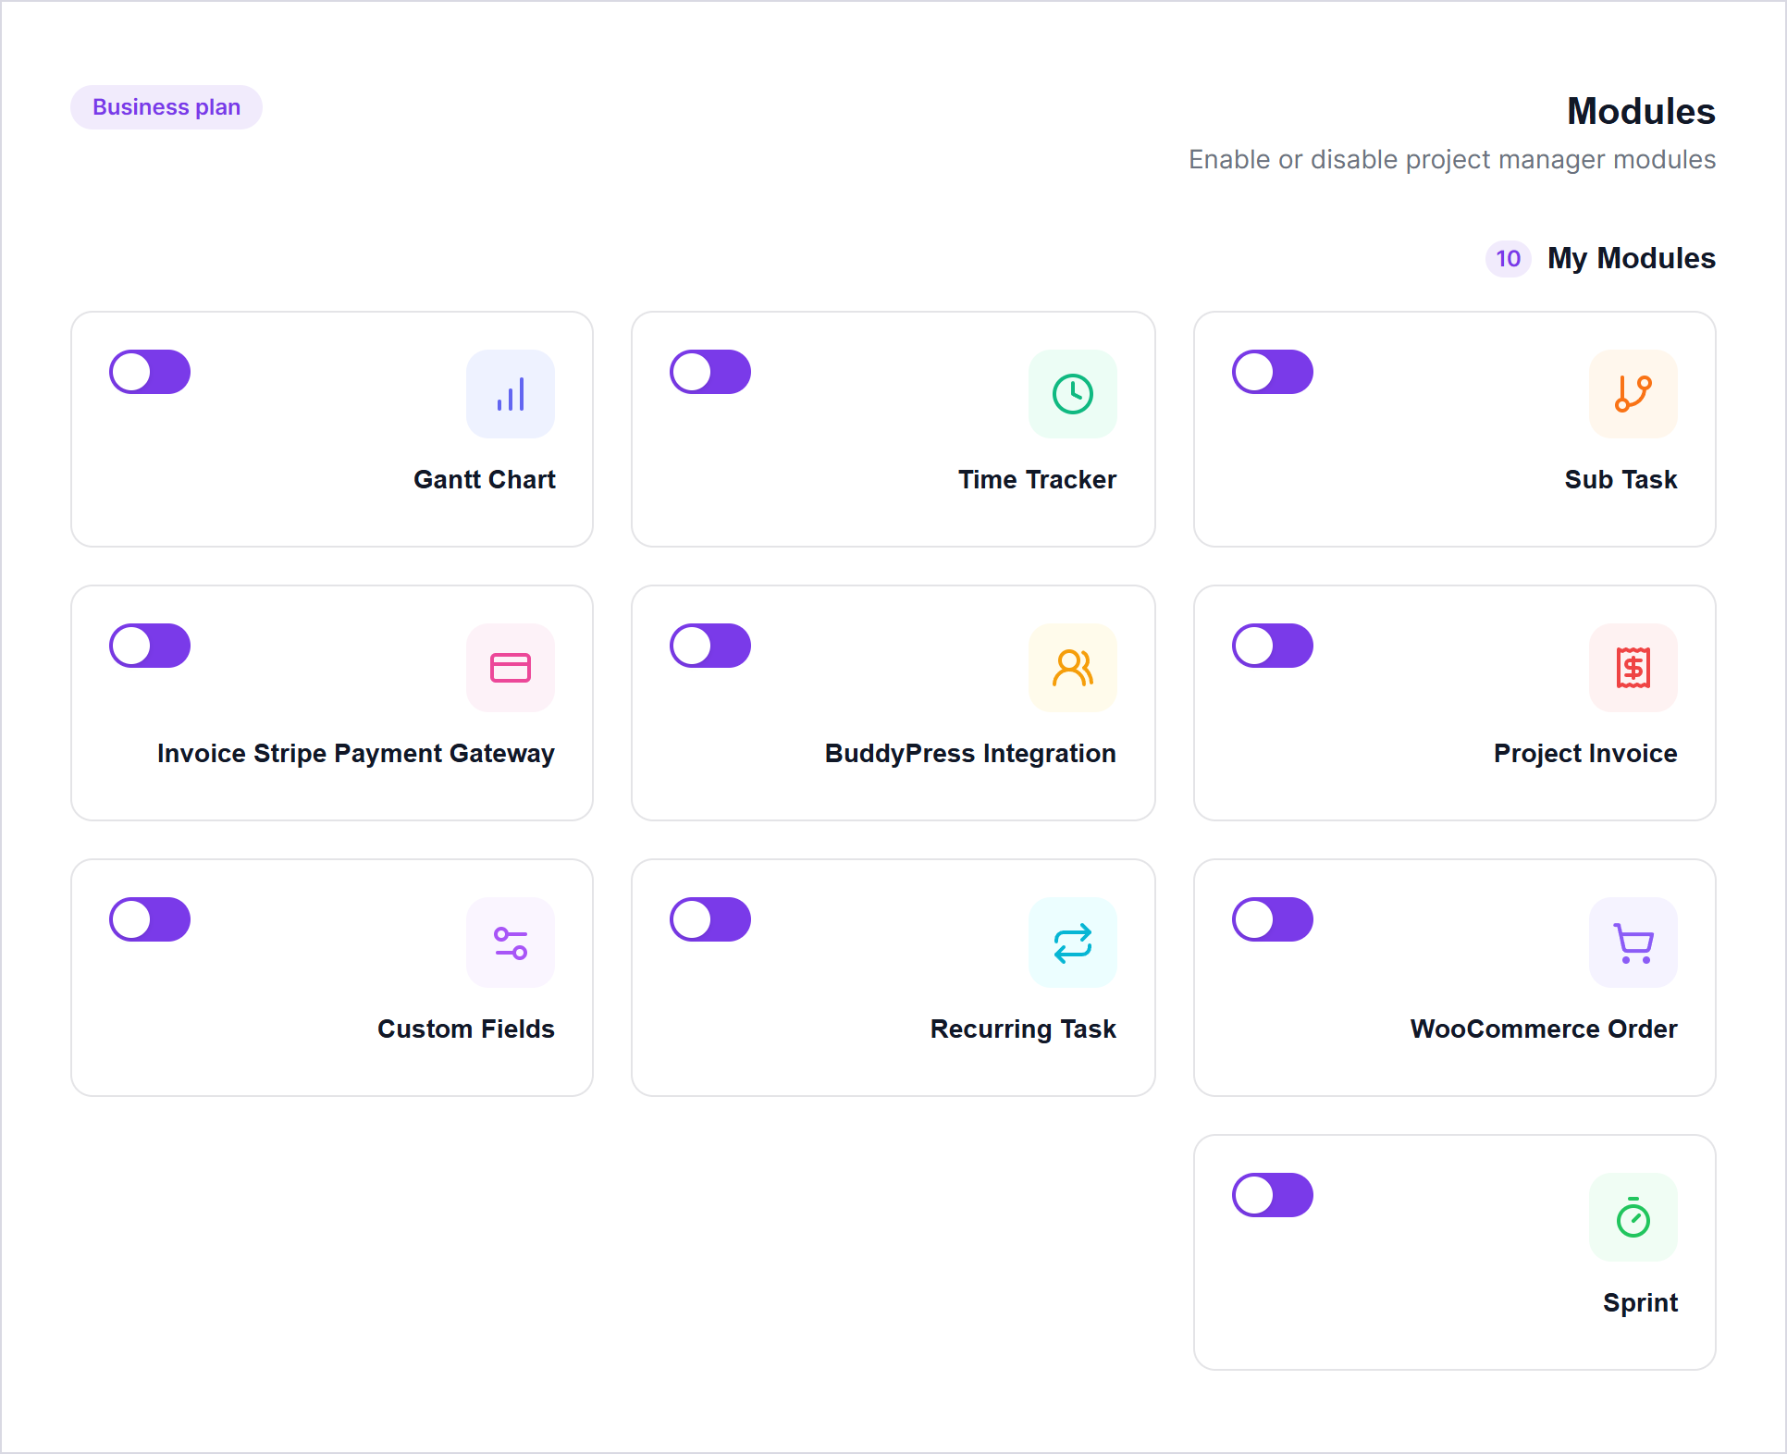Switch off Invoice Stripe Payment Gateway
Screen dimensions: 1787x1454
150,646
